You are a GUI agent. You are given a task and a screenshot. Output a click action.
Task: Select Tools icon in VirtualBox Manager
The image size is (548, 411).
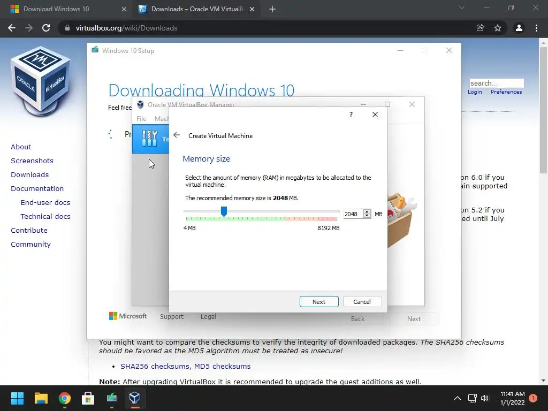(x=150, y=139)
